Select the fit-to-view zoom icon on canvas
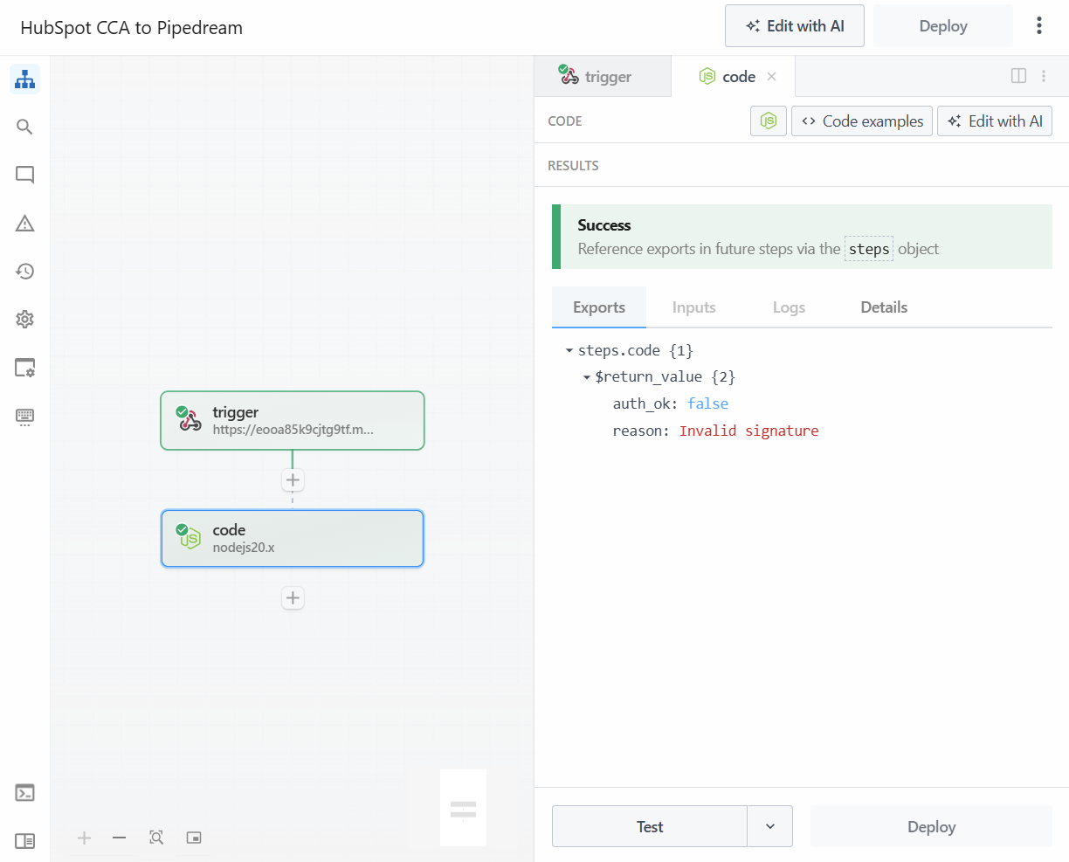Viewport: 1069px width, 862px height. (156, 838)
